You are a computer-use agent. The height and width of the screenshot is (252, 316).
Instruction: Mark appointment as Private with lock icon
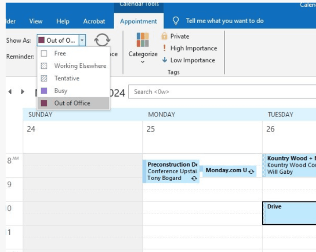click(x=175, y=37)
